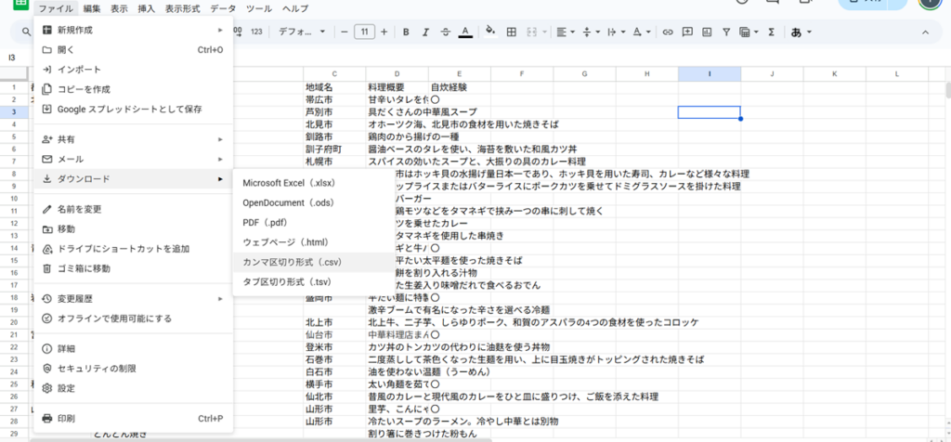The height and width of the screenshot is (442, 951).
Task: Apply strikethrough formatting from toolbar
Action: click(445, 32)
